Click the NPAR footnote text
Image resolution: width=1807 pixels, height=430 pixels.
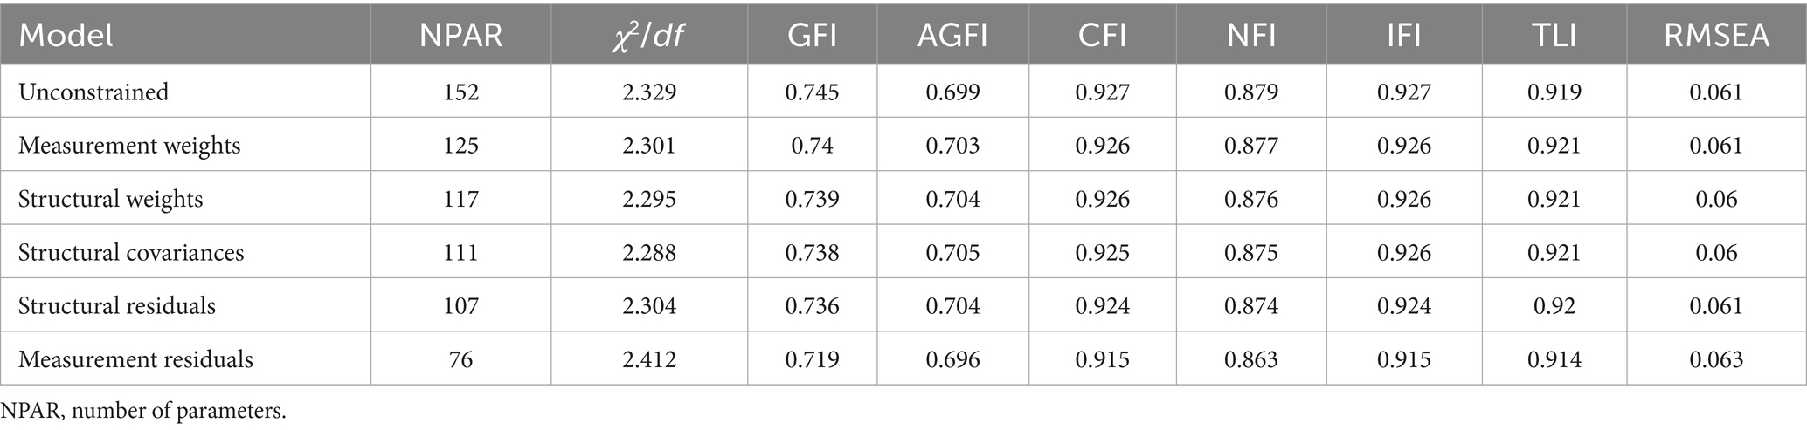tap(143, 411)
